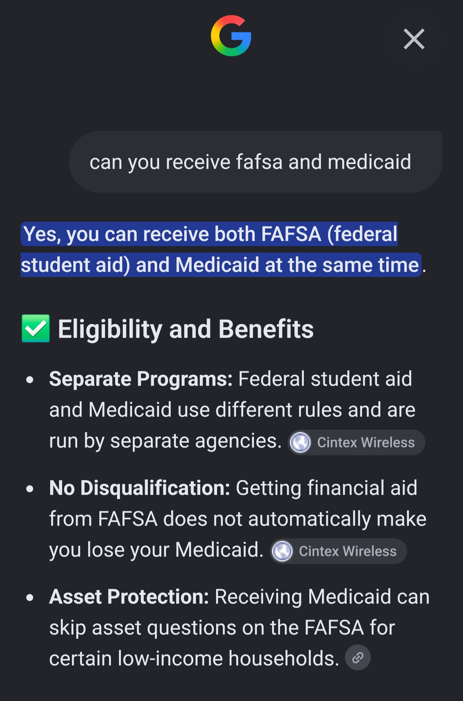Select the highlighted 'Yes, you can receive' answer

point(221,249)
